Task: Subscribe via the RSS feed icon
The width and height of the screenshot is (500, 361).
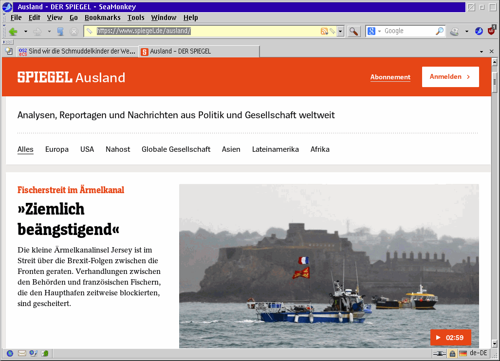Action: (x=324, y=31)
